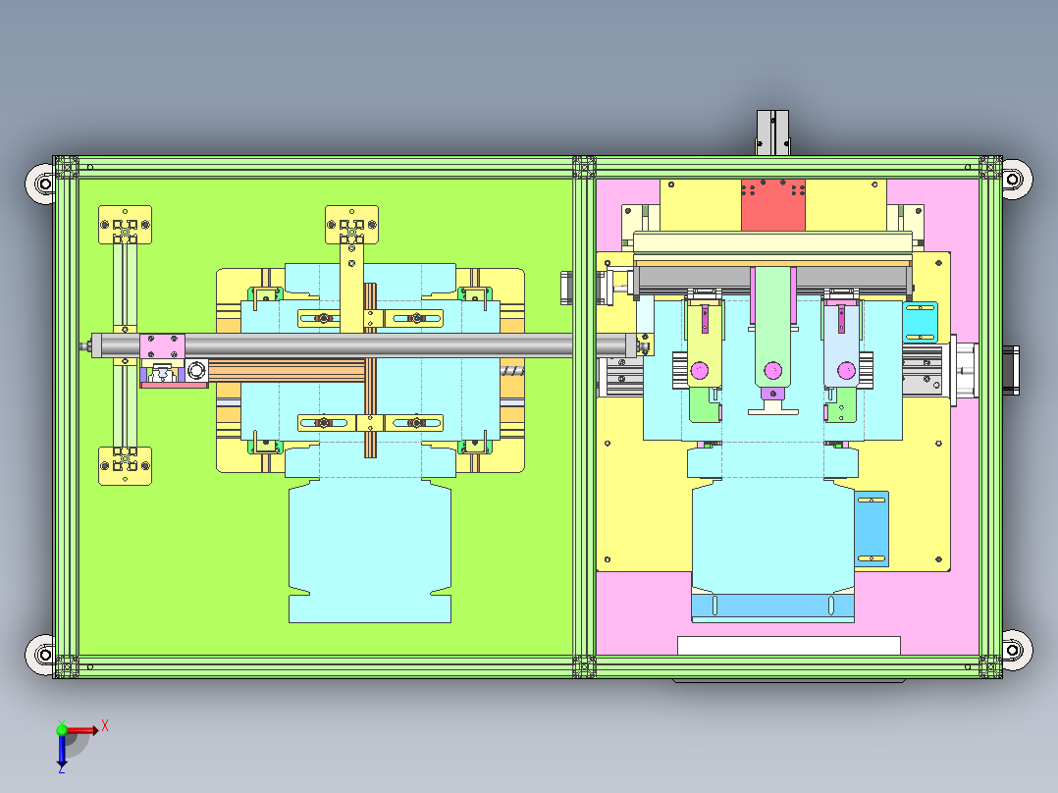Select the orange slide rail under the rod
The image size is (1058, 793).
point(287,371)
